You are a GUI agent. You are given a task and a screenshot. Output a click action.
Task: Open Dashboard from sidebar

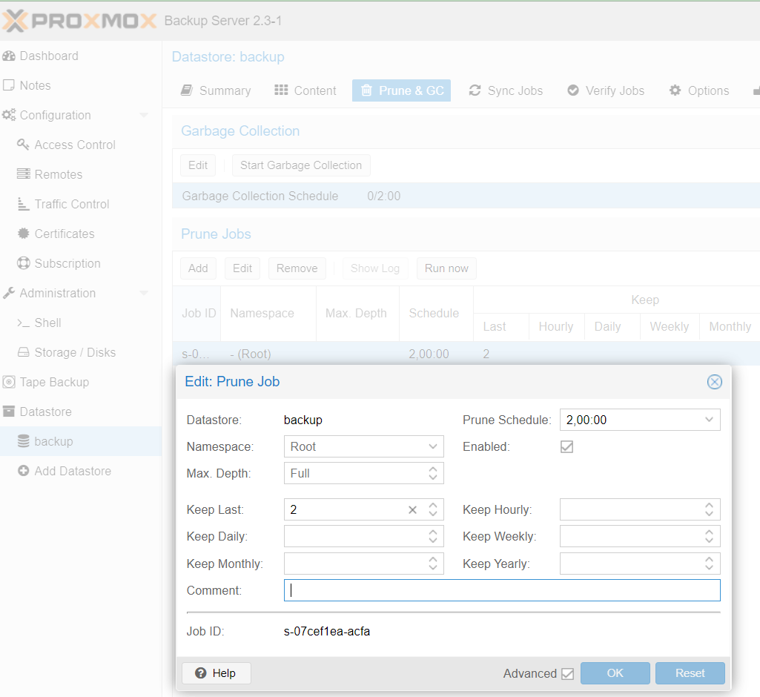(x=48, y=56)
